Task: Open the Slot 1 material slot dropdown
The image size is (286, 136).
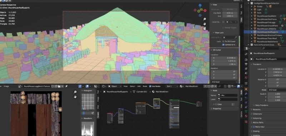Action: tap(172, 86)
